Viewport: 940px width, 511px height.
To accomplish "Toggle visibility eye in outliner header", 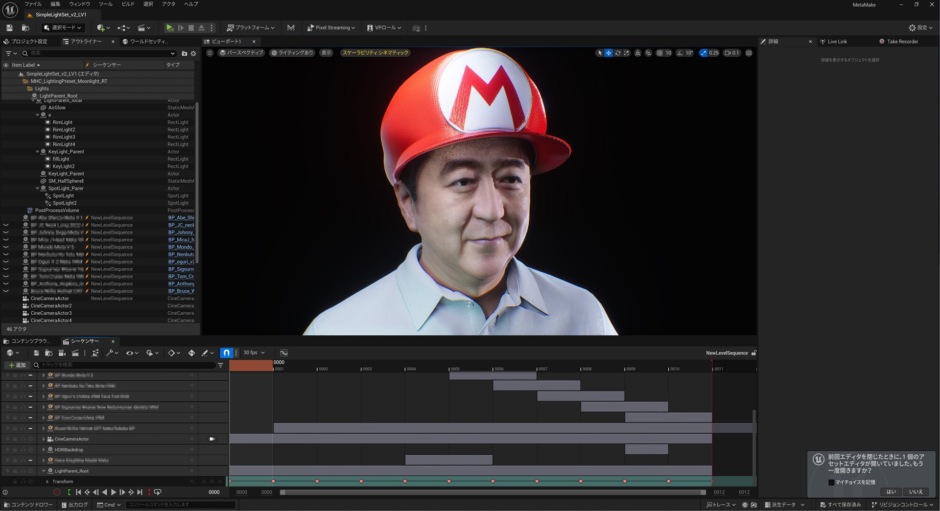I will pos(6,65).
